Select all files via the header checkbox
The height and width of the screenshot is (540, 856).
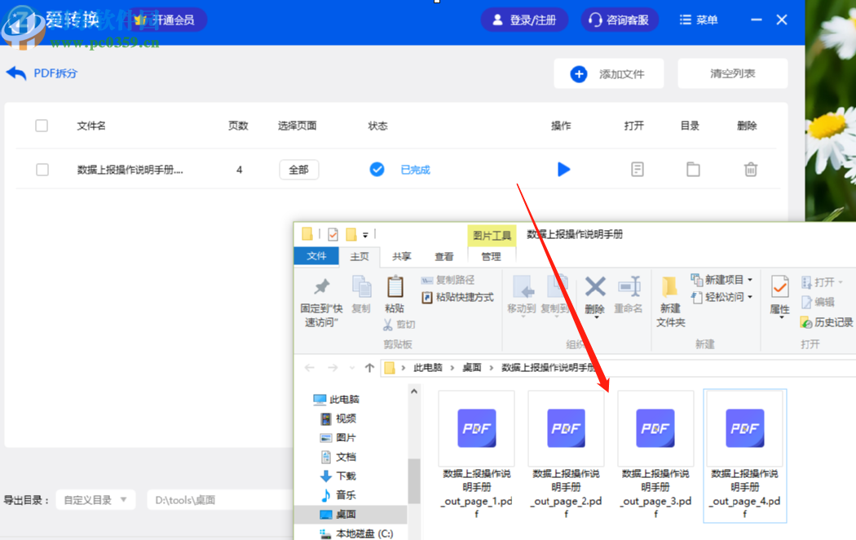click(42, 126)
